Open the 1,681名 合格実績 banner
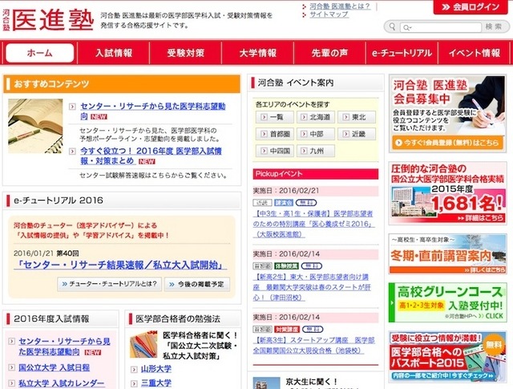Screen dimensions: 513x389 pyautogui.click(x=447, y=193)
